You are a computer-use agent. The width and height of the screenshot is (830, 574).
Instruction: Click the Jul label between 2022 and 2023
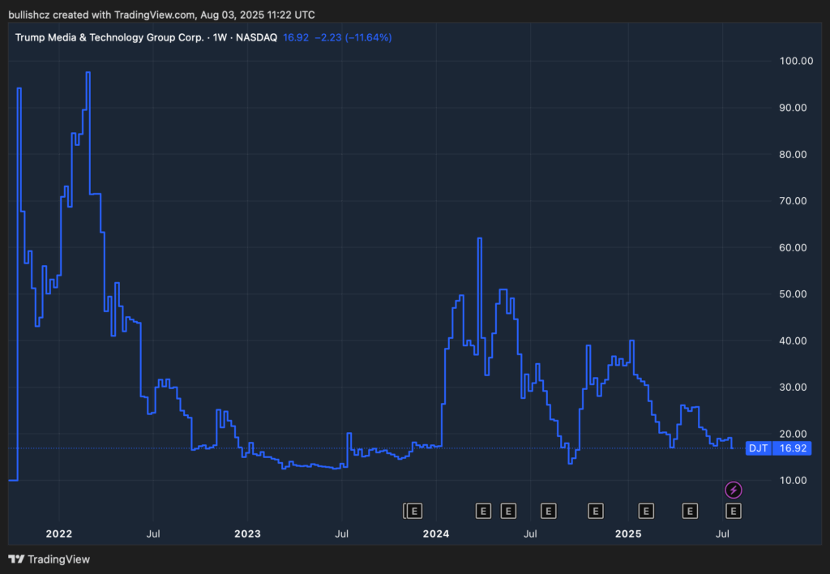[x=153, y=533]
